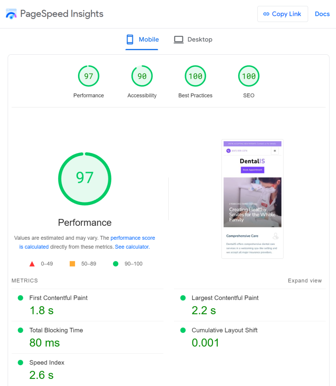The height and width of the screenshot is (386, 336).
Task: Click the orange square 50–89 legend icon
Action: [72, 264]
